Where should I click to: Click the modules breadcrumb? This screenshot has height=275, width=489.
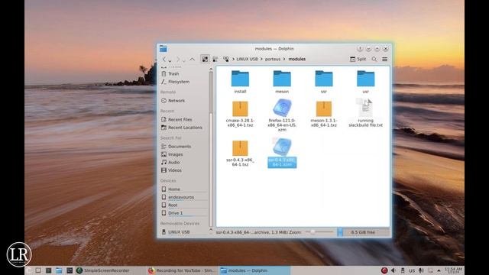click(x=297, y=59)
